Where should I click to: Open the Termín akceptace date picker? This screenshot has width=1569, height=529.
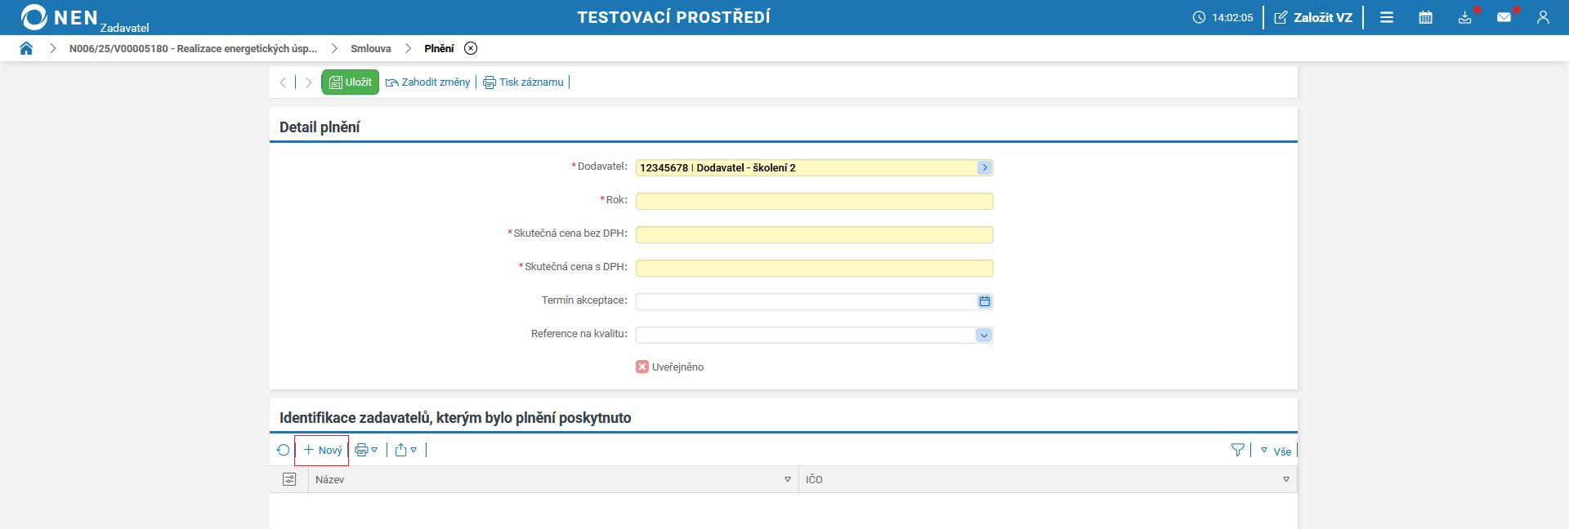(x=984, y=301)
